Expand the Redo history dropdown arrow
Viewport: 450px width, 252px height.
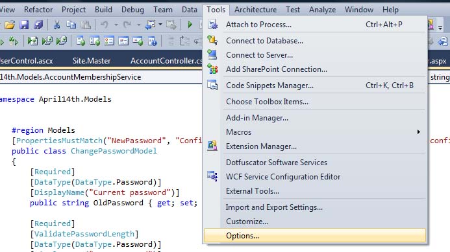click(x=138, y=25)
